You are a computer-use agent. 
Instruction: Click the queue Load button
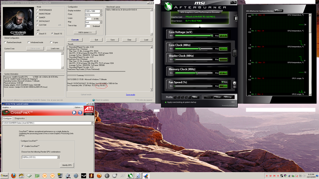pyautogui.click(x=146, y=40)
